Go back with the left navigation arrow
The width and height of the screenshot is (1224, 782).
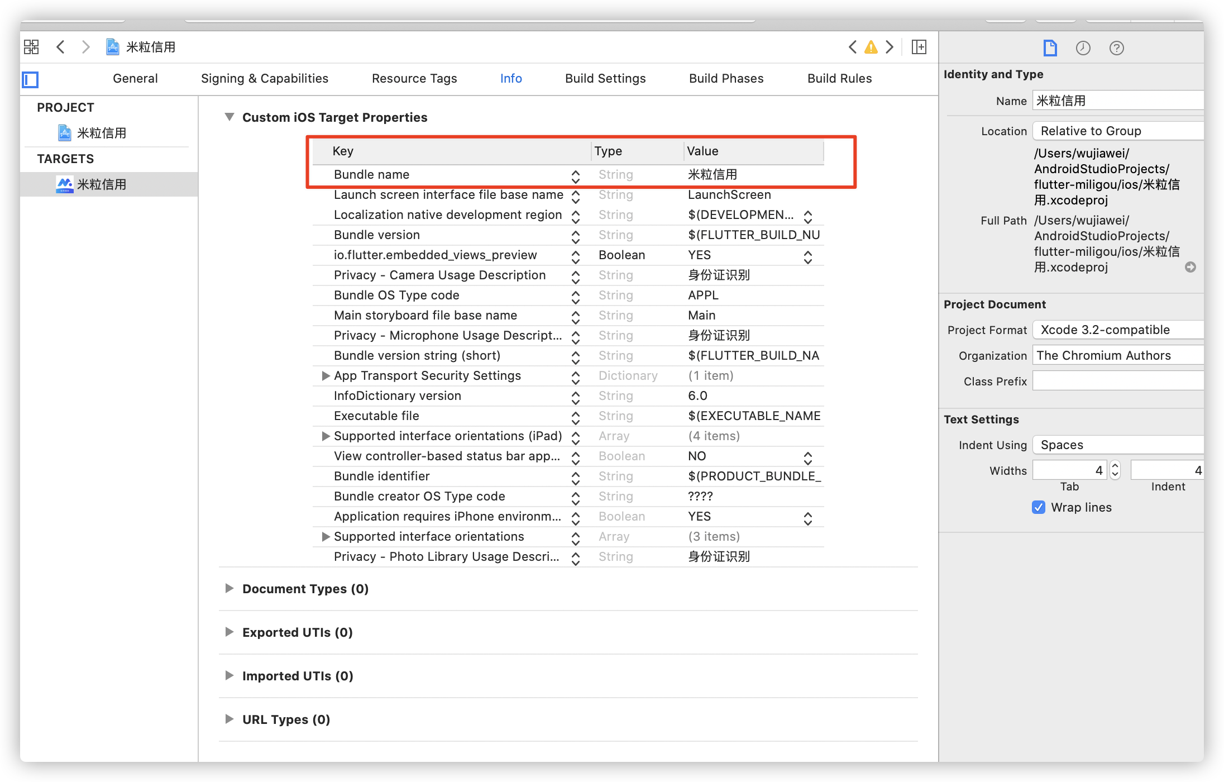tap(61, 47)
